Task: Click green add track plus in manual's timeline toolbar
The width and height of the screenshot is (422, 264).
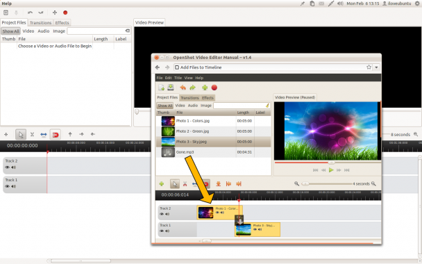Action: pos(162,183)
